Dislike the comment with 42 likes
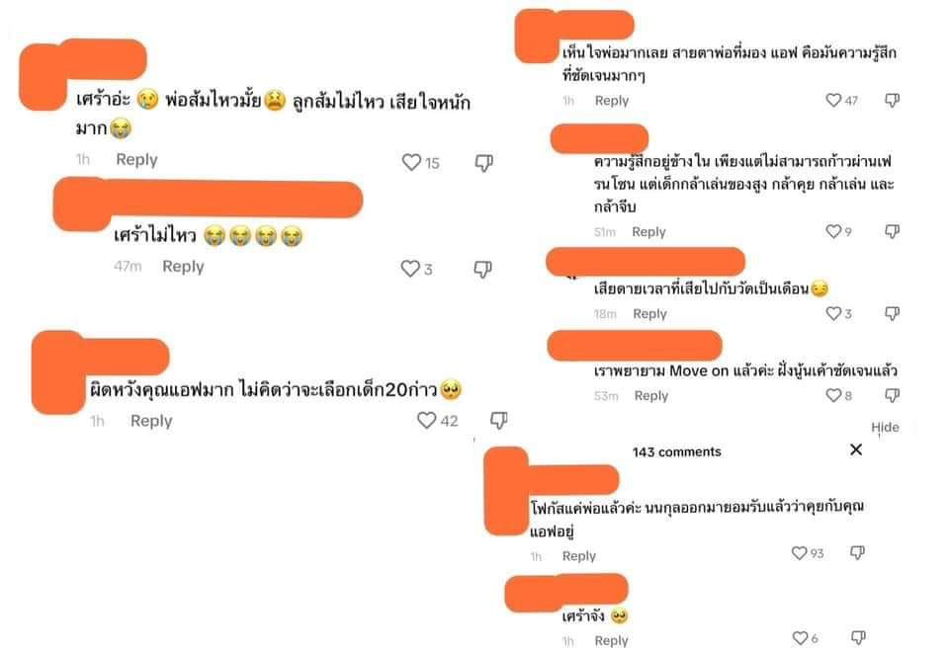Image resolution: width=949 pixels, height=654 pixels. (x=498, y=420)
